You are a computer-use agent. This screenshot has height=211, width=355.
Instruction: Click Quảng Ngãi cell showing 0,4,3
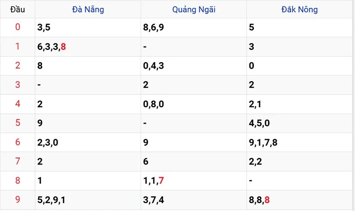click(154, 66)
